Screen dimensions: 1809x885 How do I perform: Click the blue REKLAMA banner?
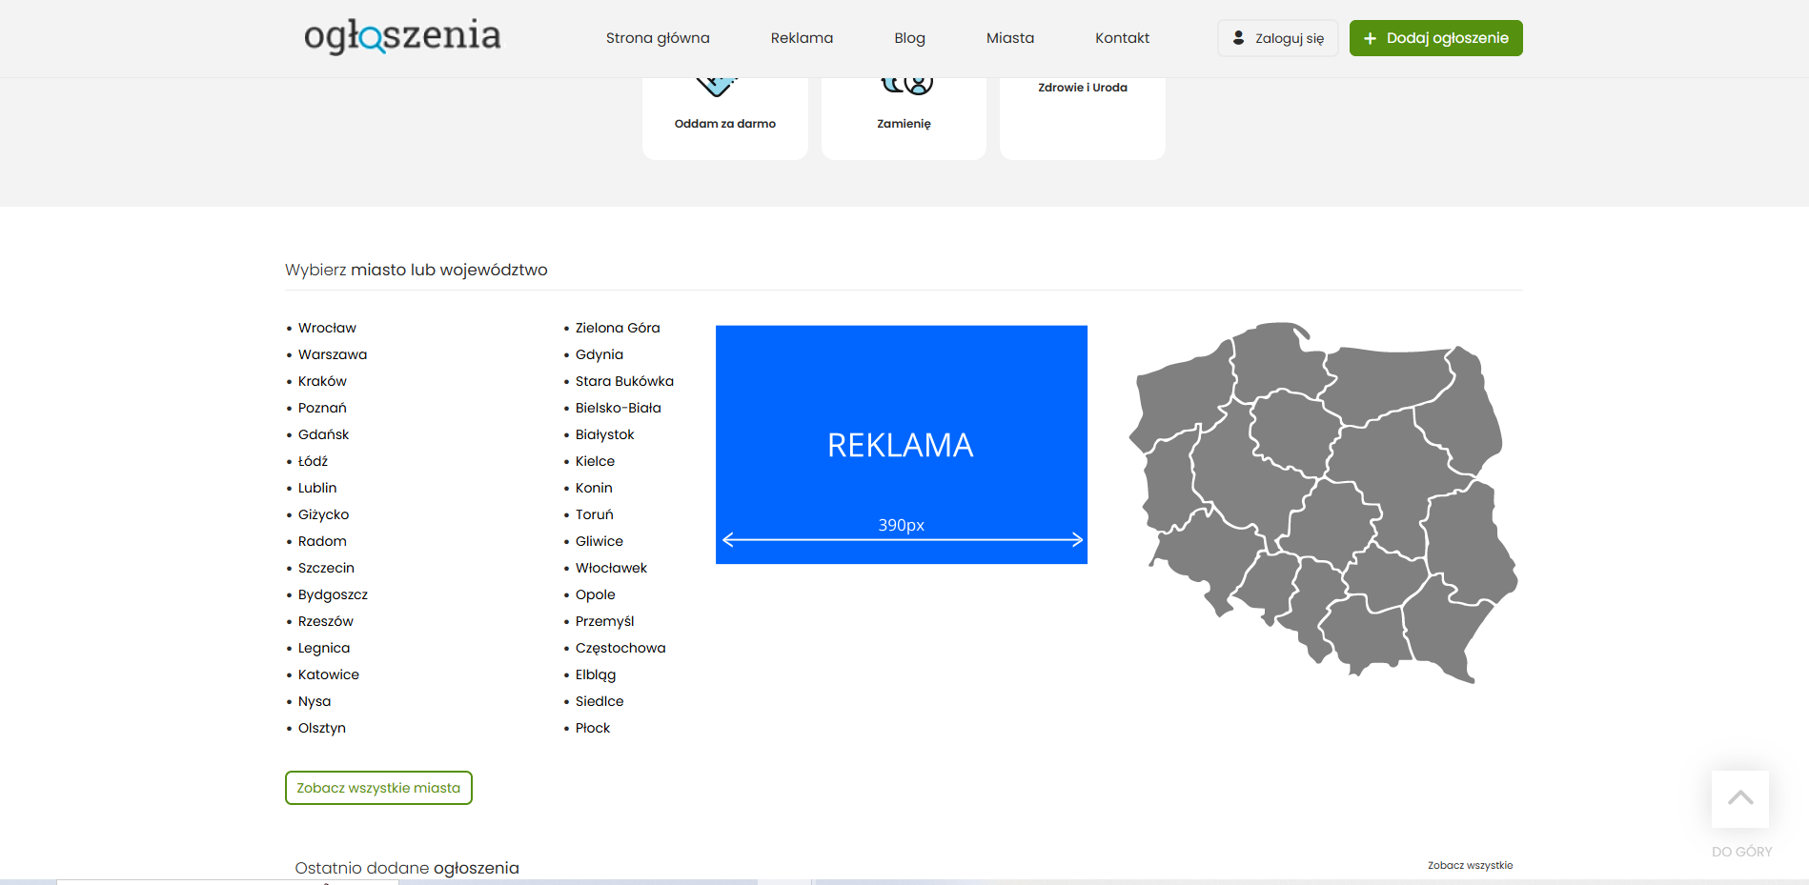tap(901, 445)
